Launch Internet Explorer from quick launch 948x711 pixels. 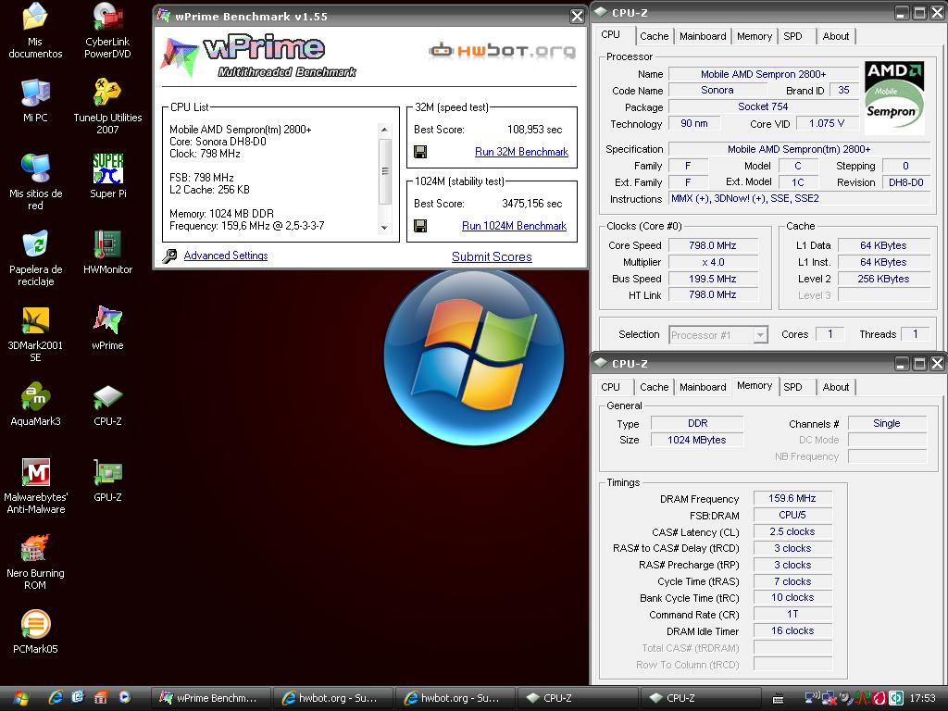(x=56, y=698)
